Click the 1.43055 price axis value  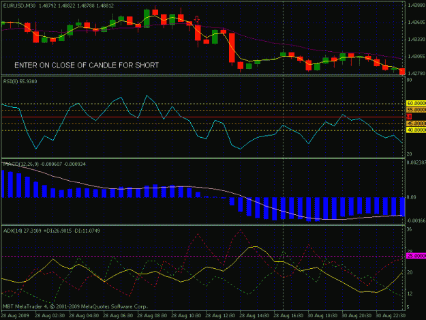[416, 57]
